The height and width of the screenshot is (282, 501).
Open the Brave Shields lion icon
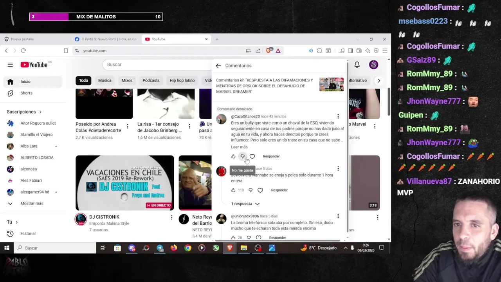(269, 51)
